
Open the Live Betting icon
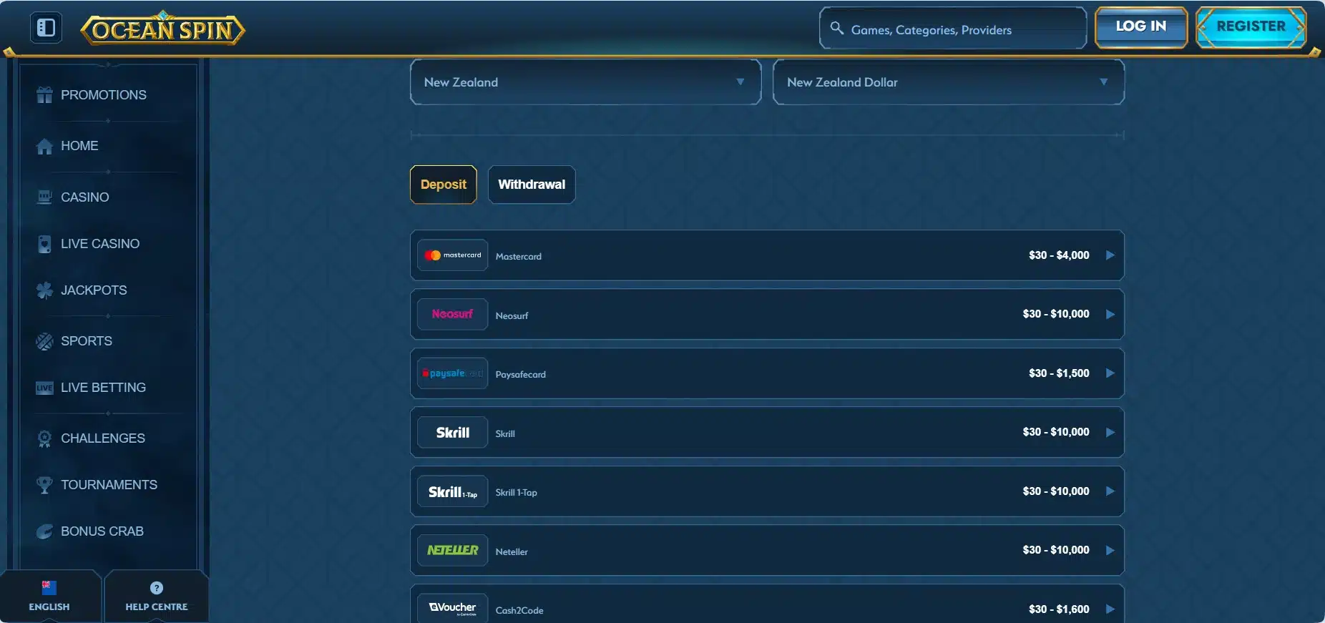coord(44,388)
